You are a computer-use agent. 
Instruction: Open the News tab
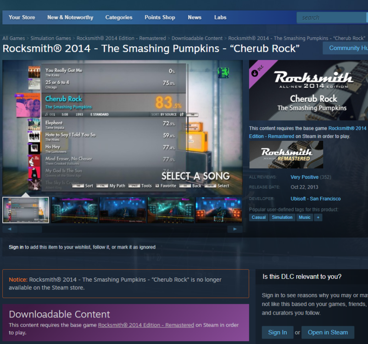click(195, 17)
